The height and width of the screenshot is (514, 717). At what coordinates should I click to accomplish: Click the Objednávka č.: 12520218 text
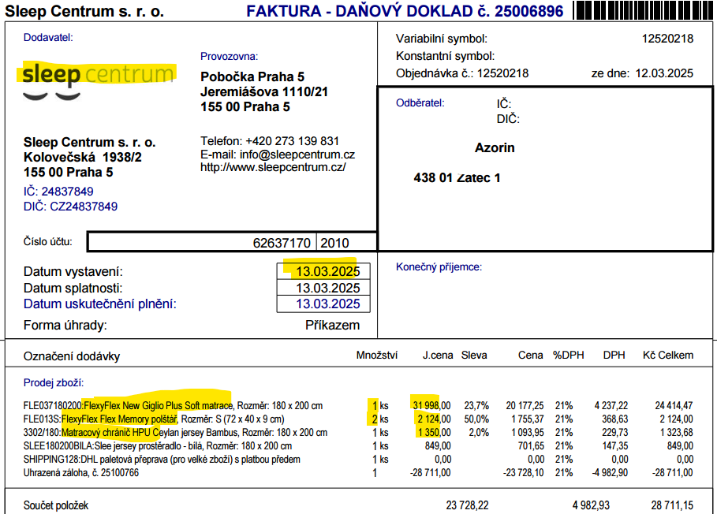[x=462, y=73]
